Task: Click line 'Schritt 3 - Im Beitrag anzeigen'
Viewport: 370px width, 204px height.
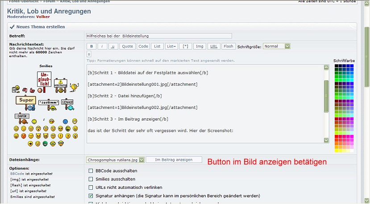Action: pyautogui.click(x=128, y=119)
